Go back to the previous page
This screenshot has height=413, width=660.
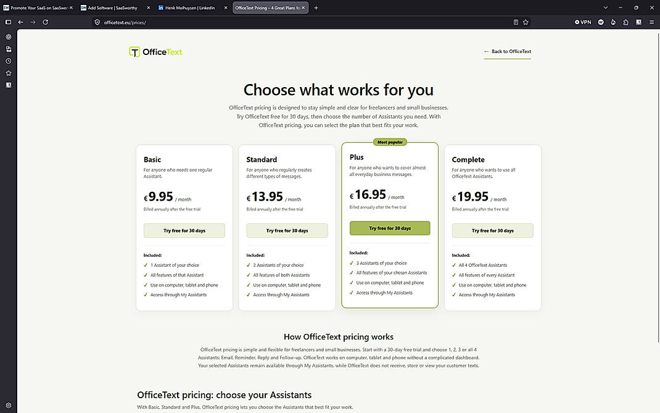coord(20,22)
